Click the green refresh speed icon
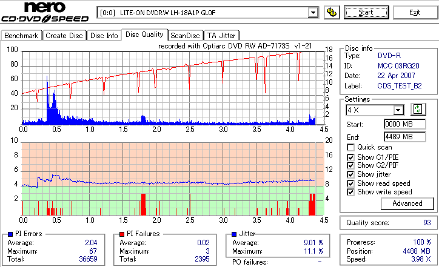Screen dimensions: 439x267 click(x=418, y=109)
